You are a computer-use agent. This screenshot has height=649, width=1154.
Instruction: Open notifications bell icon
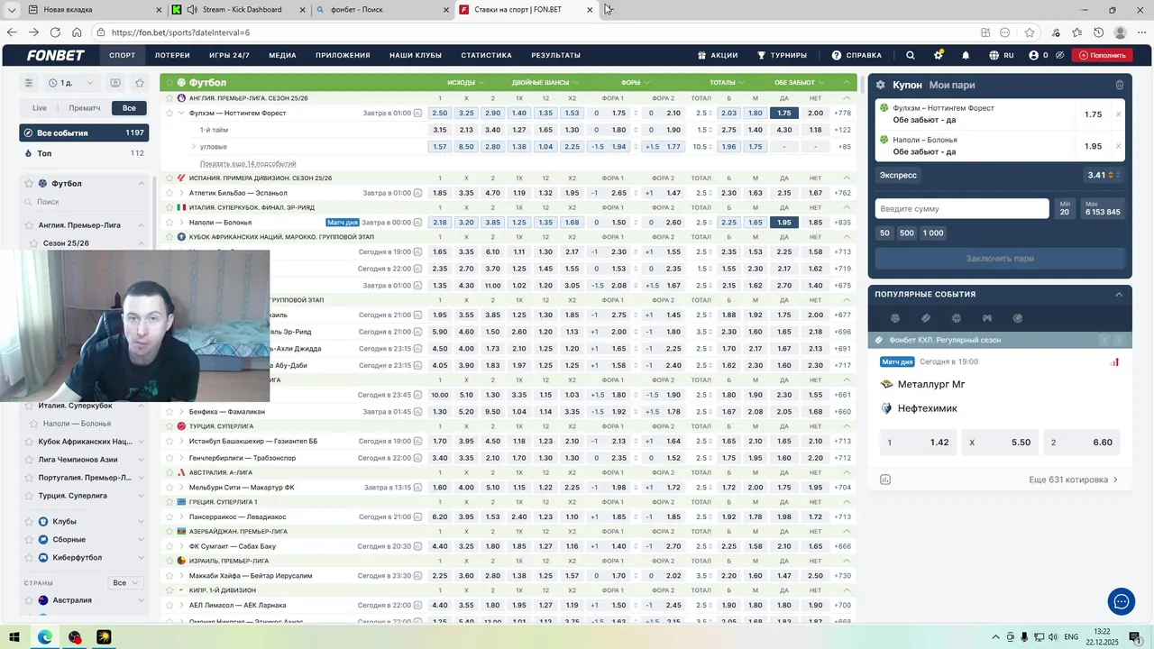[966, 55]
